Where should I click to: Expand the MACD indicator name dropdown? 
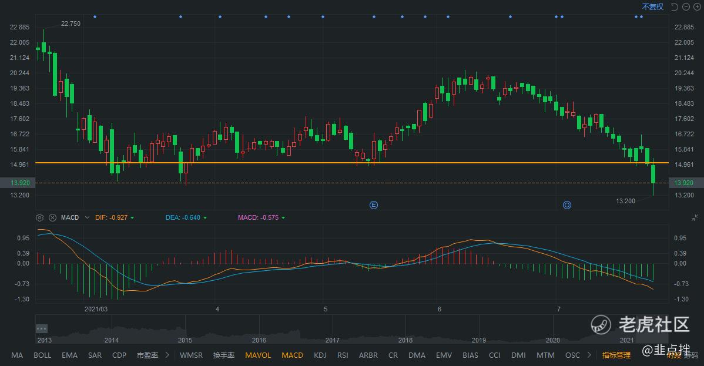87,217
